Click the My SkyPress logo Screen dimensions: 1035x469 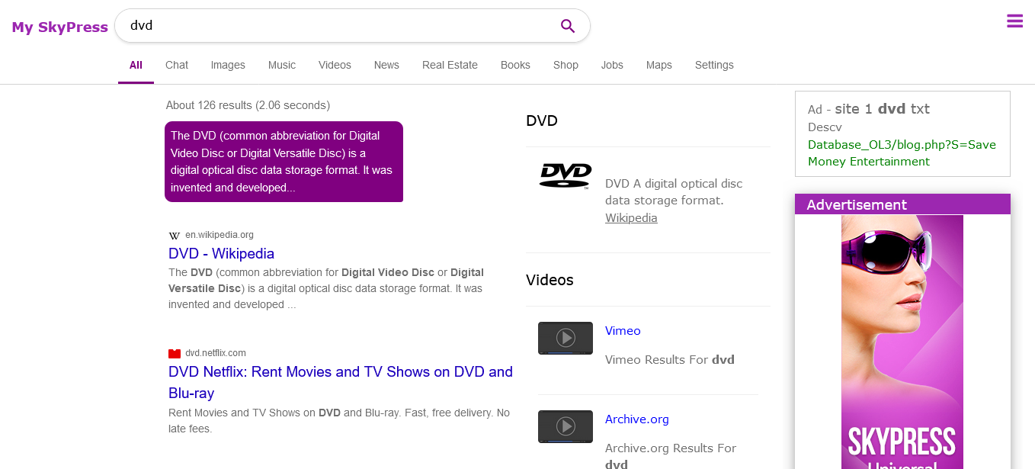[x=60, y=27]
